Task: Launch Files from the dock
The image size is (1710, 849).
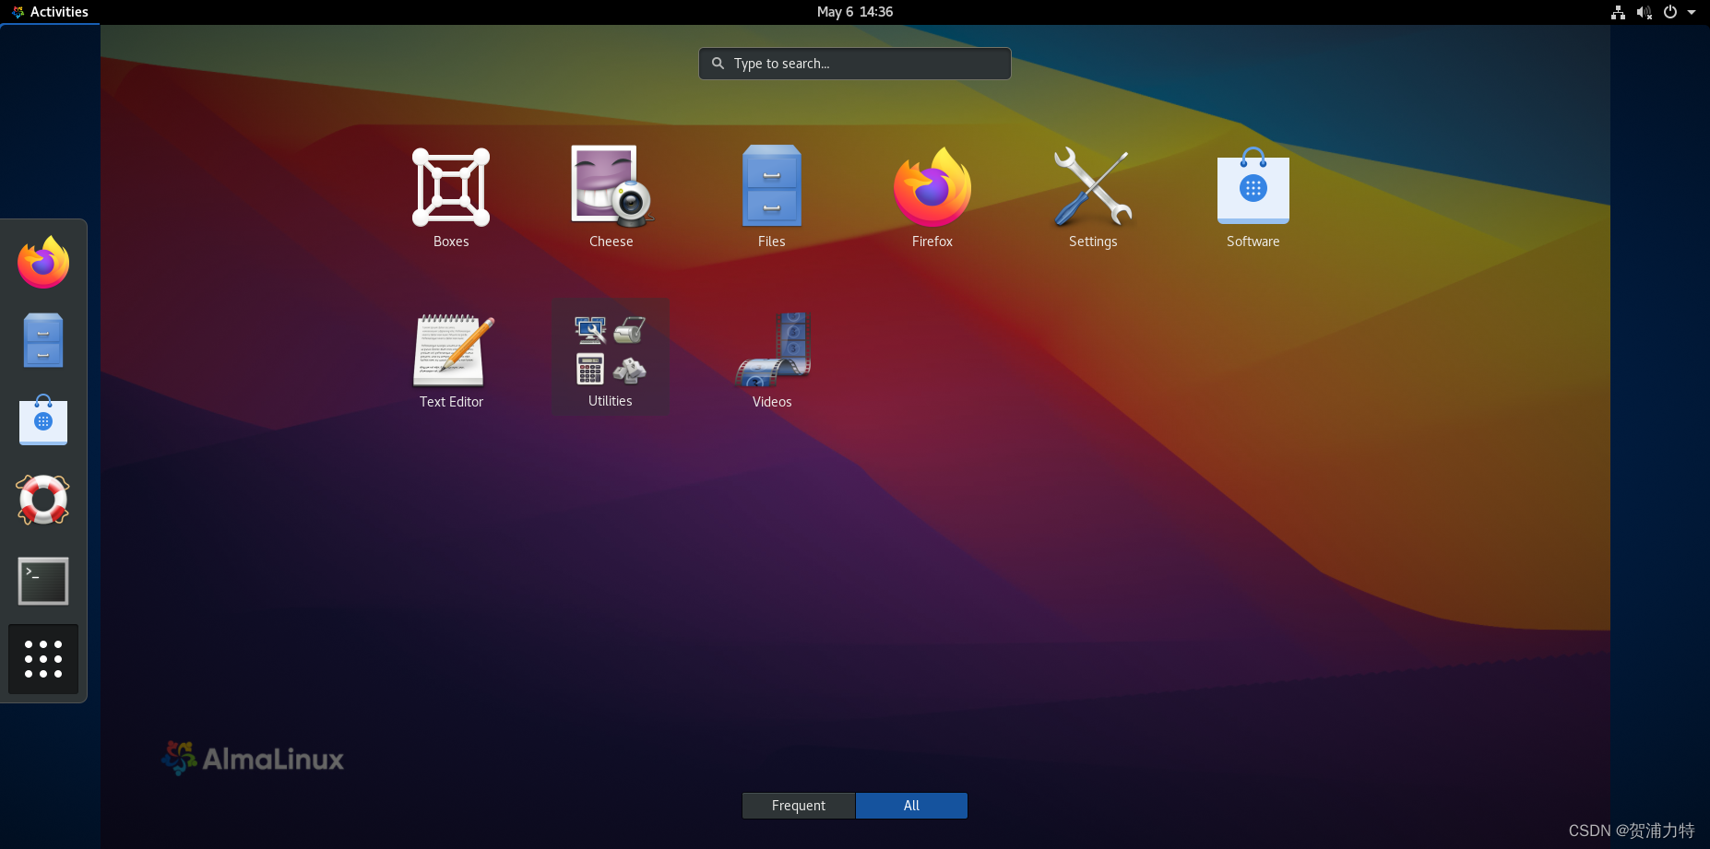Action: click(x=42, y=340)
